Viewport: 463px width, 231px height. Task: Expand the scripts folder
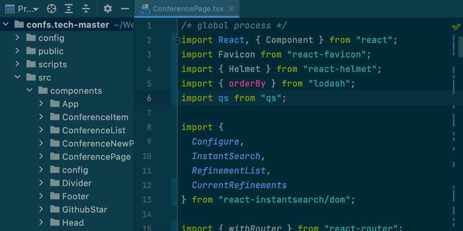(18, 64)
